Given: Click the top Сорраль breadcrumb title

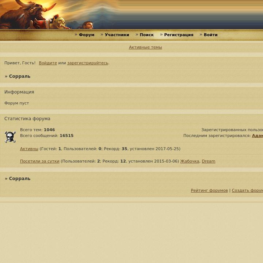Looking at the screenshot, I should tap(20, 76).
